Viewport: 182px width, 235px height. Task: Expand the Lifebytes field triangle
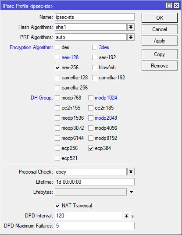[x=131, y=192]
